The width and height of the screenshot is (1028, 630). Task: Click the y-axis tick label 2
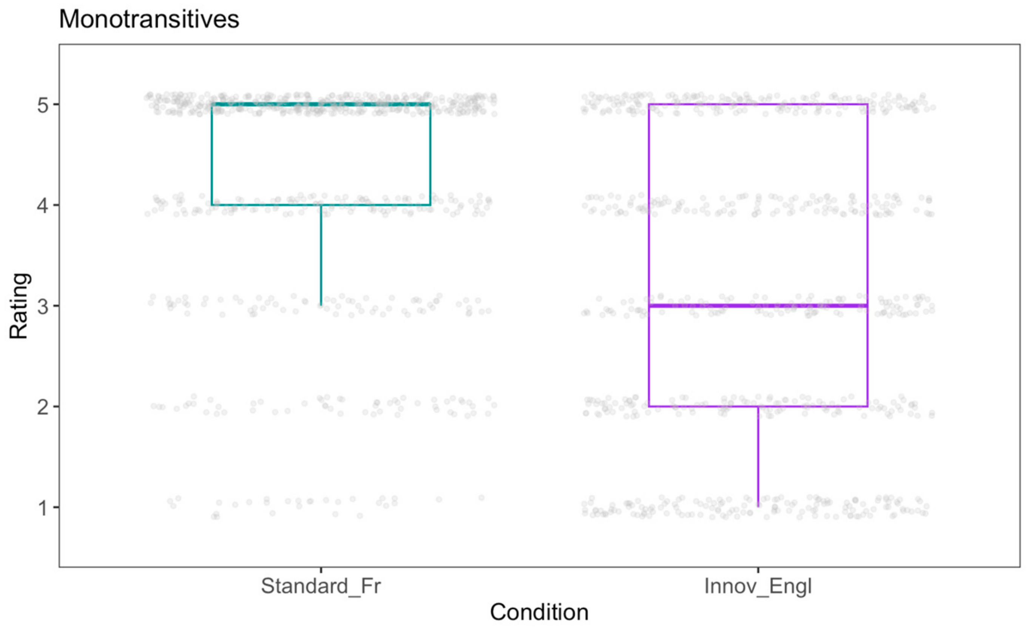click(43, 407)
